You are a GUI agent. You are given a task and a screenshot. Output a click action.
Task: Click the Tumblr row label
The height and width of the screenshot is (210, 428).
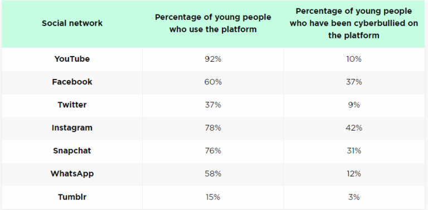click(72, 197)
